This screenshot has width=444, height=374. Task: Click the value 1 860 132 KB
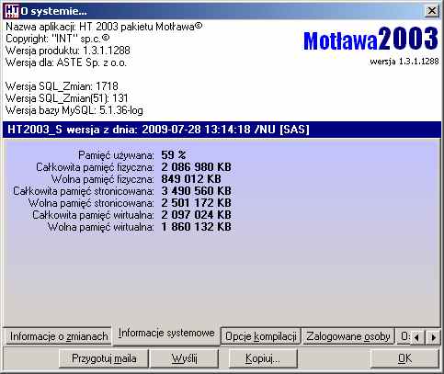click(x=196, y=227)
